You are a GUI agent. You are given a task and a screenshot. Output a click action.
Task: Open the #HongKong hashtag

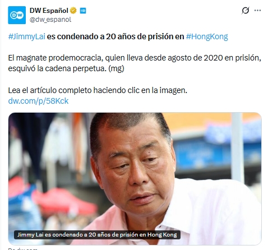point(207,36)
